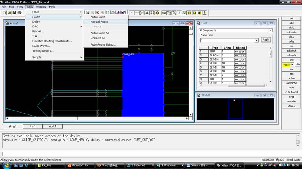Expand the Scripts submenu
Viewport: 302px width, 169px height.
pos(54,57)
